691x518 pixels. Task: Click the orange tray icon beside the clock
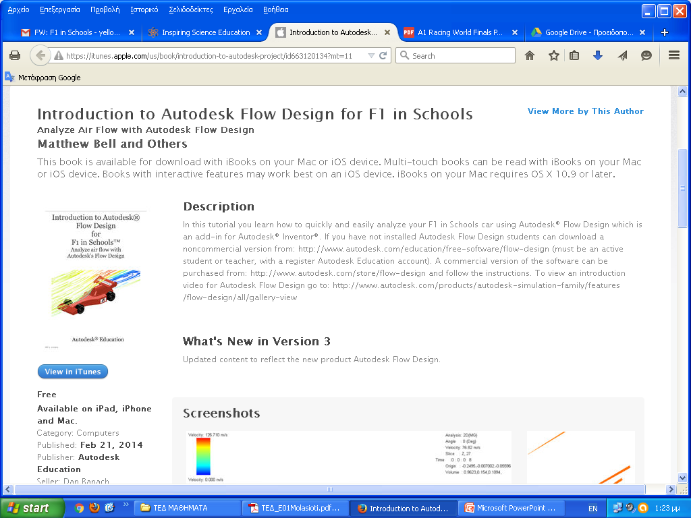point(643,508)
